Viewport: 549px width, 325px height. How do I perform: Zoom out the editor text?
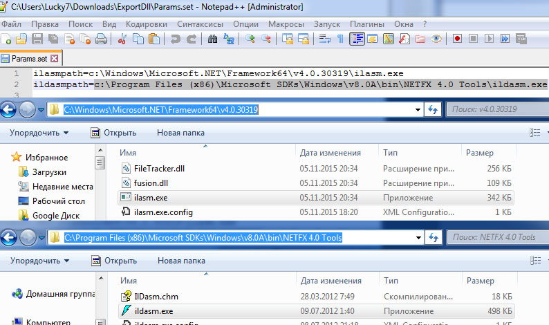[266, 39]
